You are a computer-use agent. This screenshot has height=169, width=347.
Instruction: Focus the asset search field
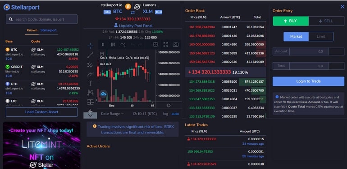coord(41,19)
